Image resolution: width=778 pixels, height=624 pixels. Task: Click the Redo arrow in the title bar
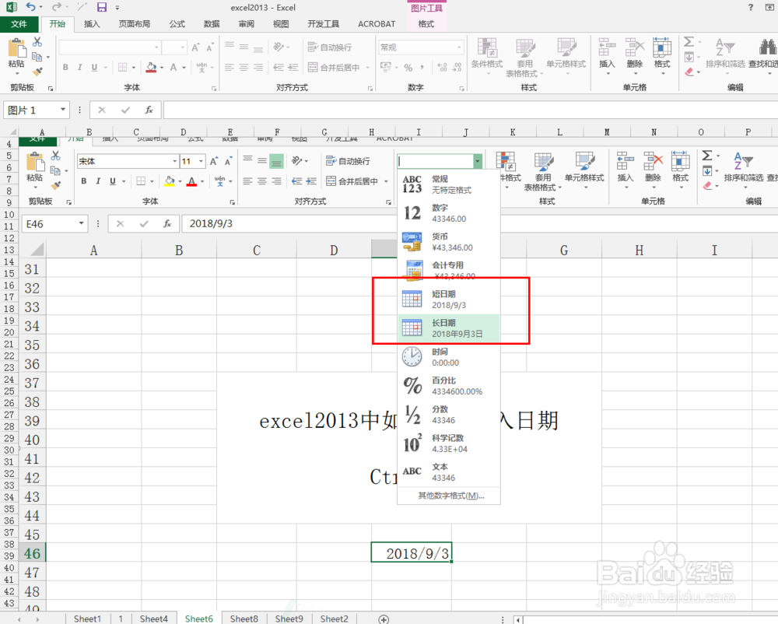coord(57,7)
